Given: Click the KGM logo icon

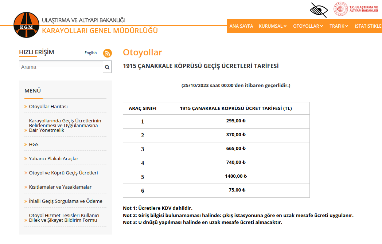Looking at the screenshot, I should pyautogui.click(x=26, y=25).
